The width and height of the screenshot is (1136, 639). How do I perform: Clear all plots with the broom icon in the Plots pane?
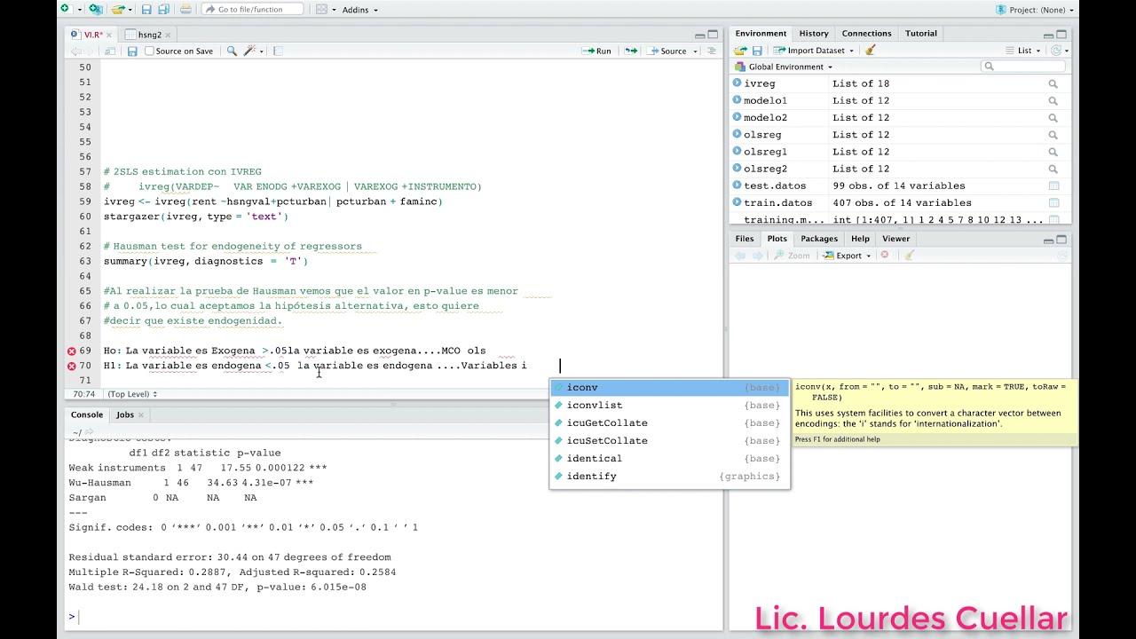(909, 255)
